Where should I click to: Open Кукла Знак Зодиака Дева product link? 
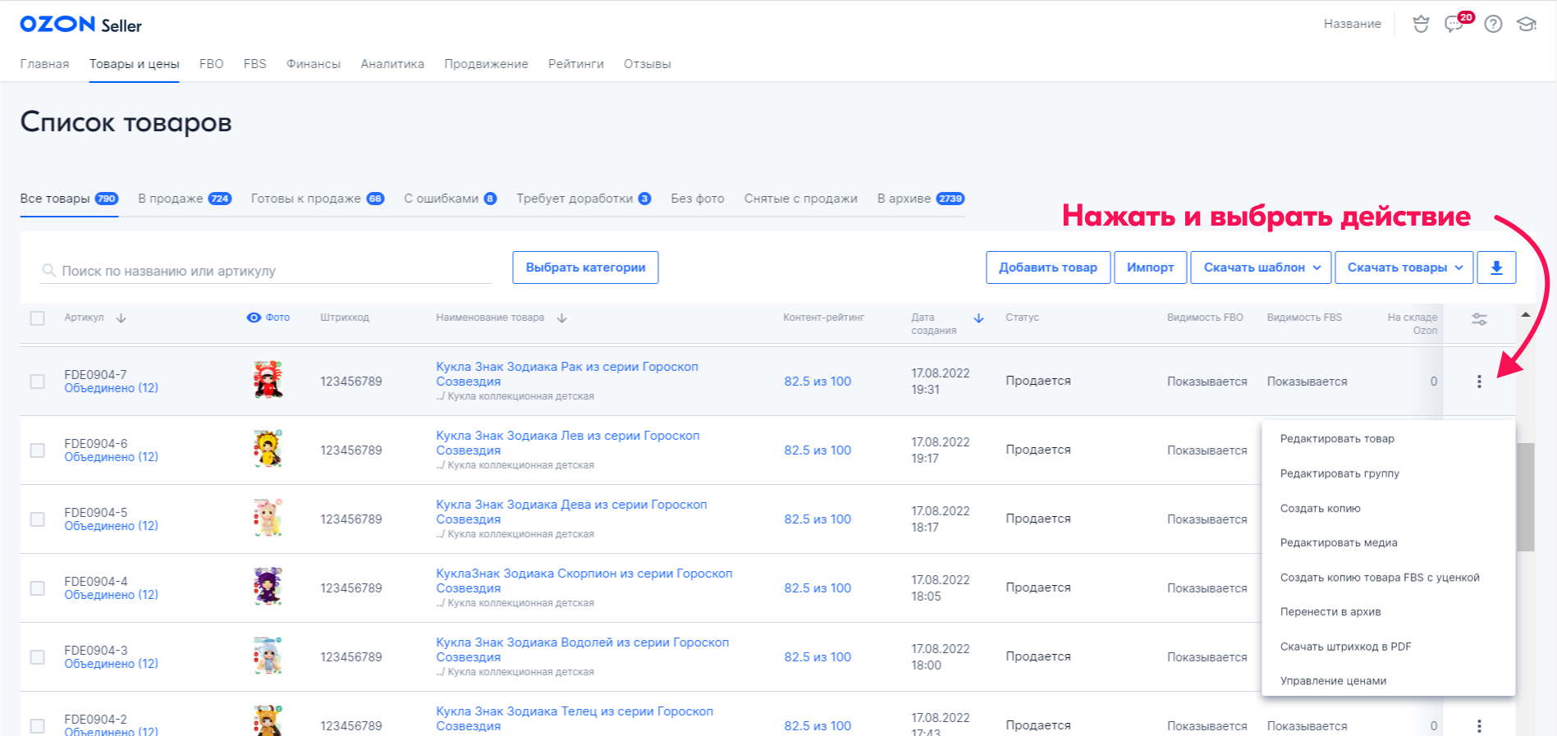(570, 505)
